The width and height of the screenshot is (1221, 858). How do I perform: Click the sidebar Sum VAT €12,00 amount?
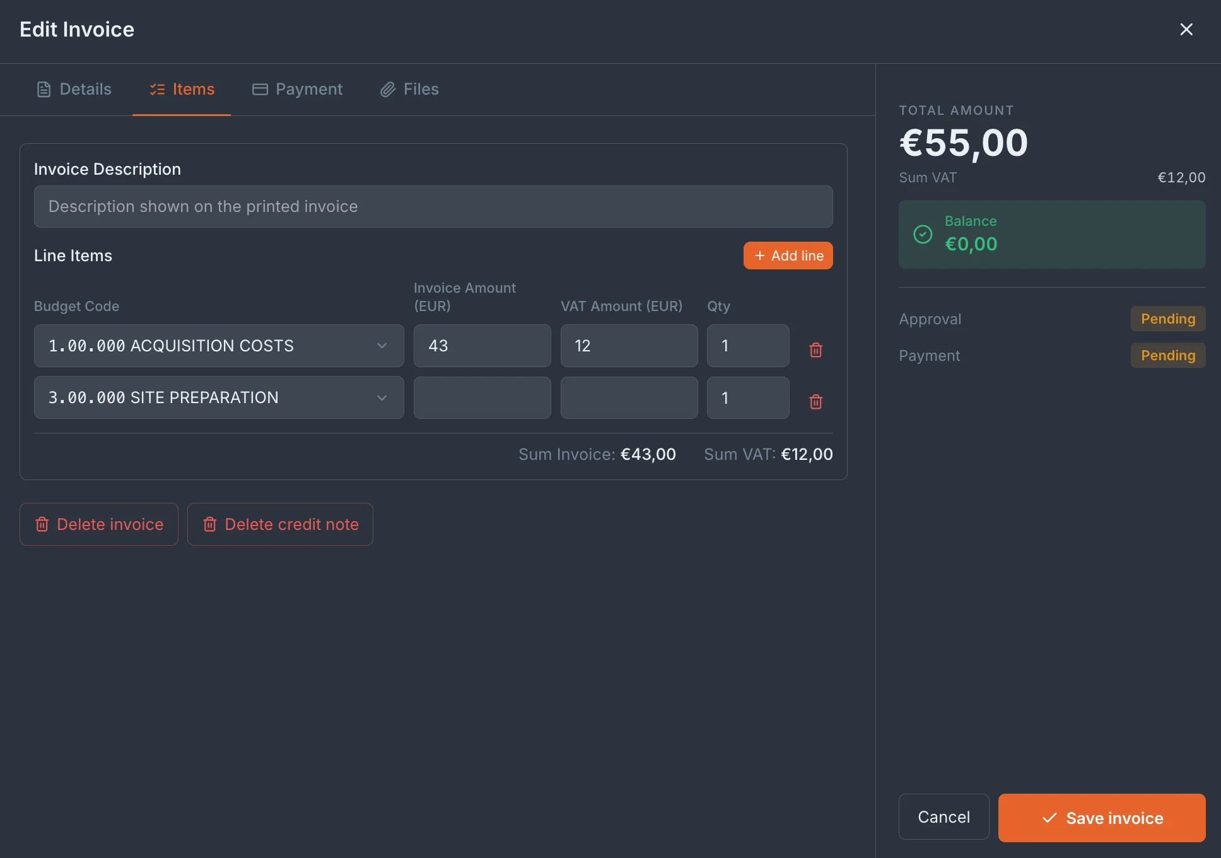1181,177
